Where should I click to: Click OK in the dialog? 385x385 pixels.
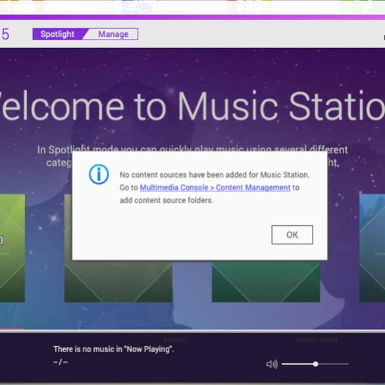point(292,235)
